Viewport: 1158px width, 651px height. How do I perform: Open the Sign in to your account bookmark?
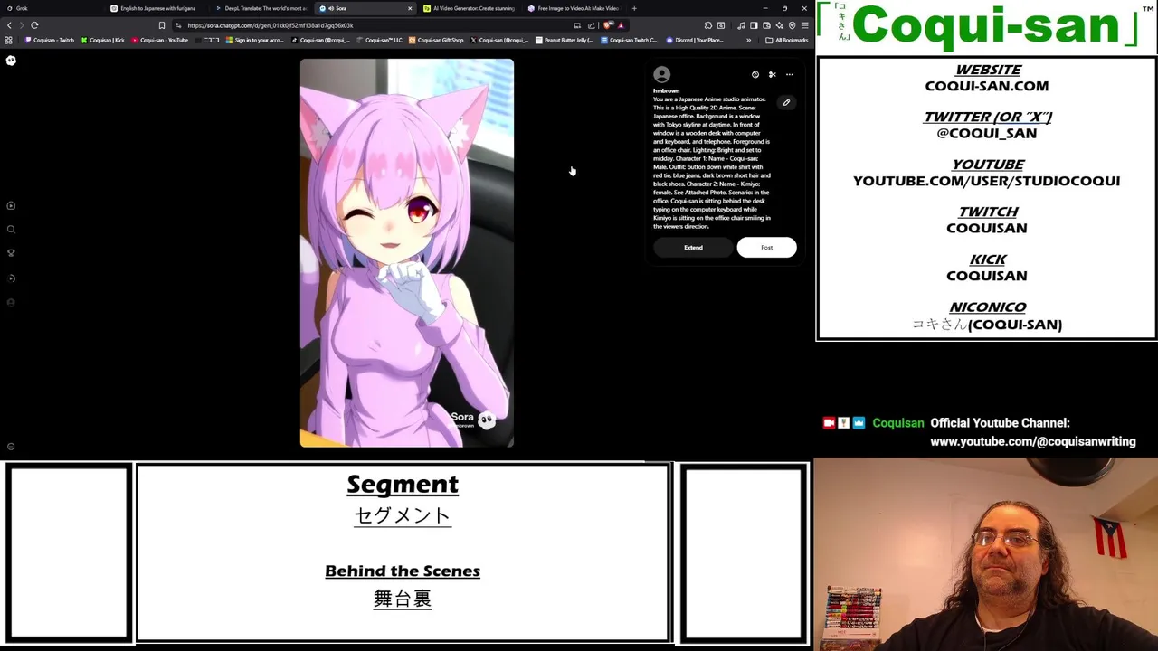click(255, 40)
